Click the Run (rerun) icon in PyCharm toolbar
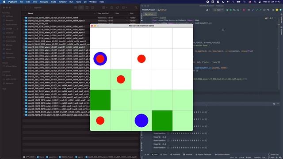This screenshot has width=283, height=159. [227, 10]
